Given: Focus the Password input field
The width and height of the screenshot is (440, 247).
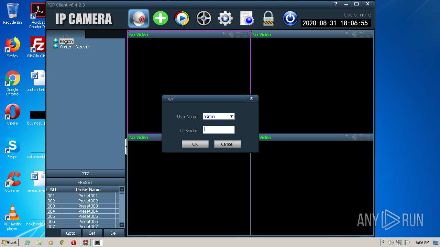Looking at the screenshot, I should [219, 130].
